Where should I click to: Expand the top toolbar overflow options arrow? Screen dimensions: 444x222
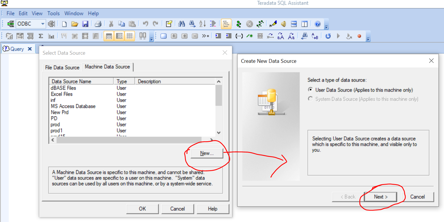pyautogui.click(x=327, y=27)
